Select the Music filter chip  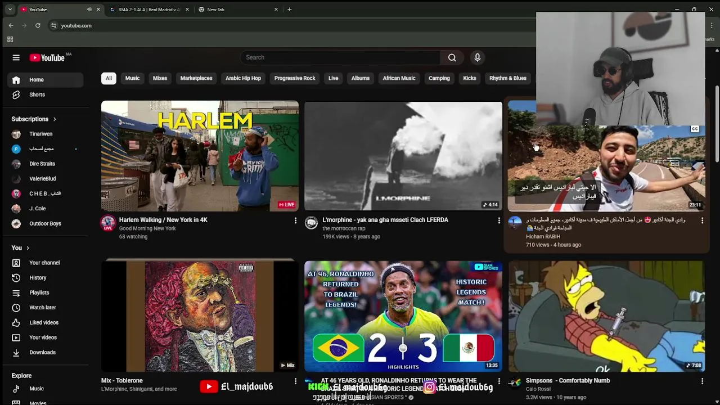[132, 78]
